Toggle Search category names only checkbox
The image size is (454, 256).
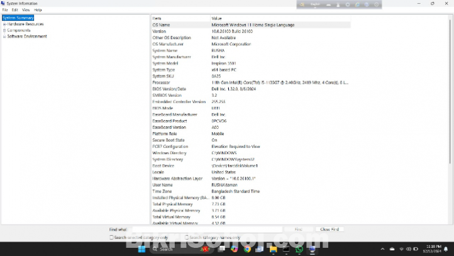187,238
